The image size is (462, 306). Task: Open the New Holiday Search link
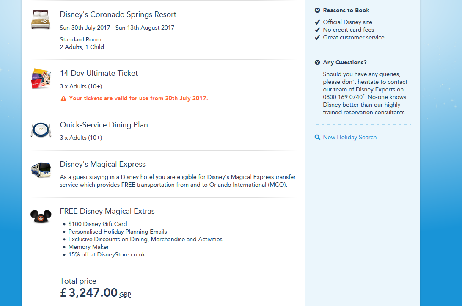(349, 137)
